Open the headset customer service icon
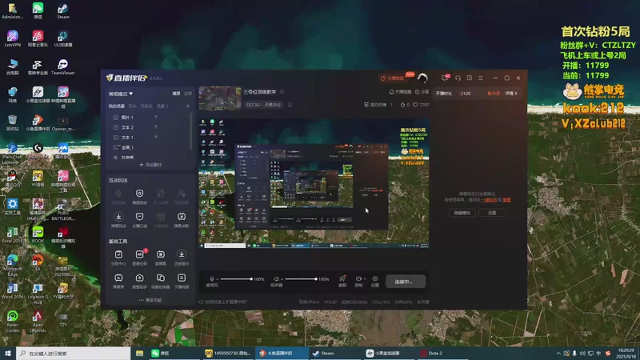The height and width of the screenshot is (360, 640). pos(458,78)
